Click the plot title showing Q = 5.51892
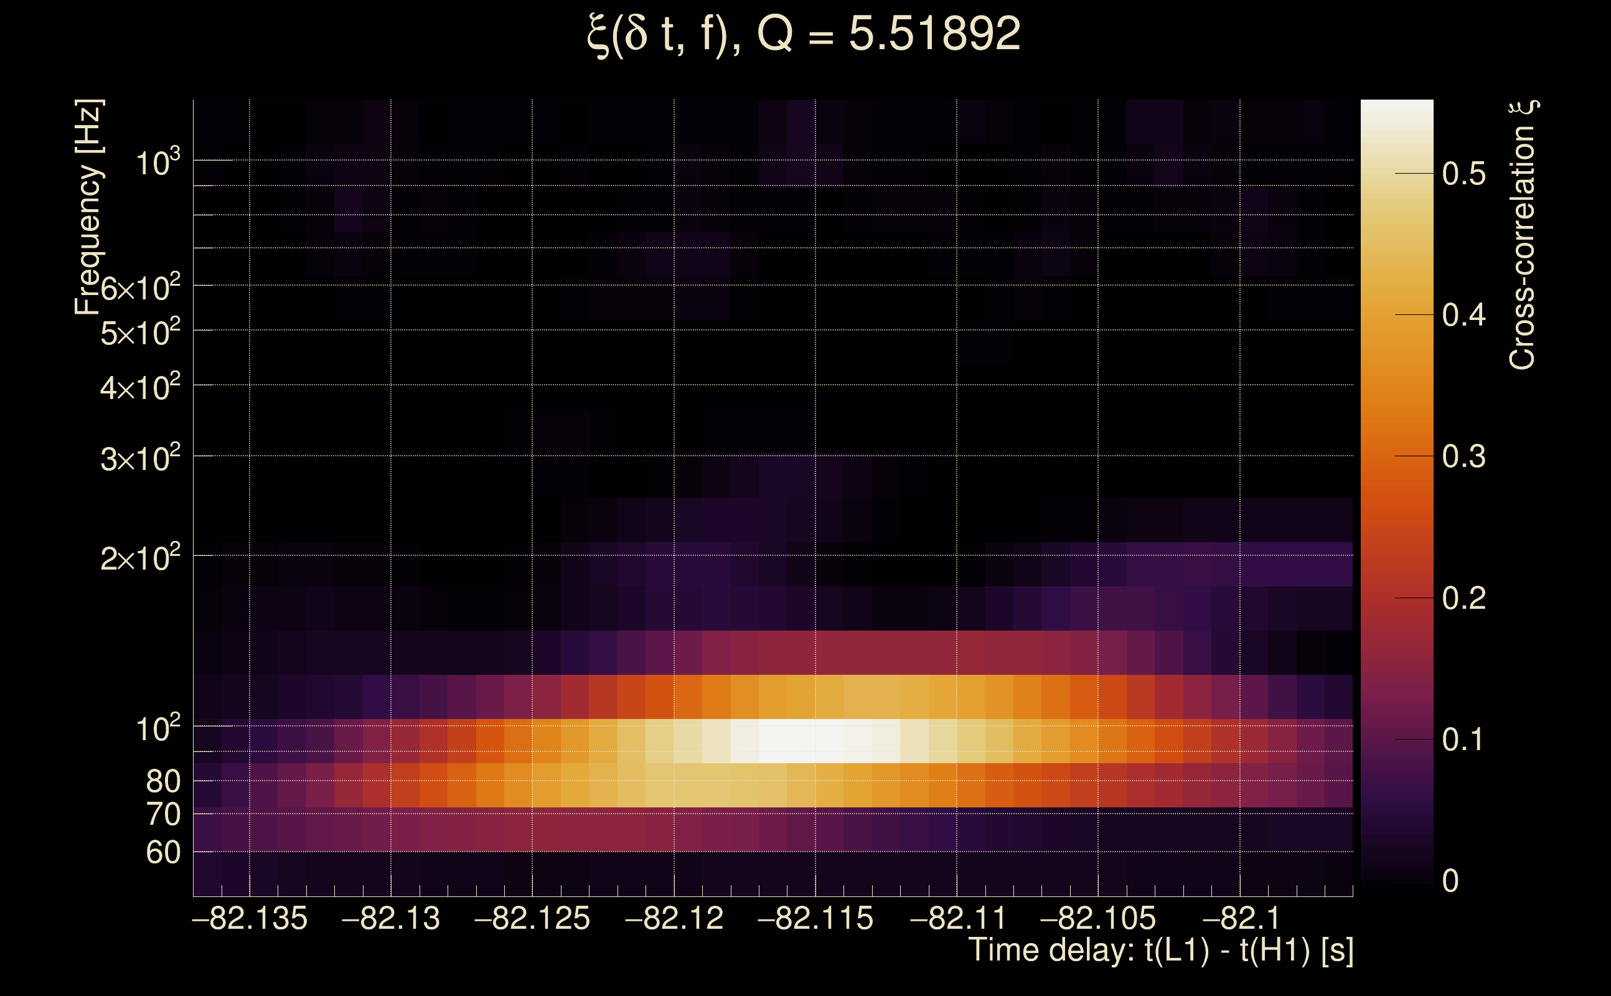Screen dimensions: 1611x996 pos(804,34)
